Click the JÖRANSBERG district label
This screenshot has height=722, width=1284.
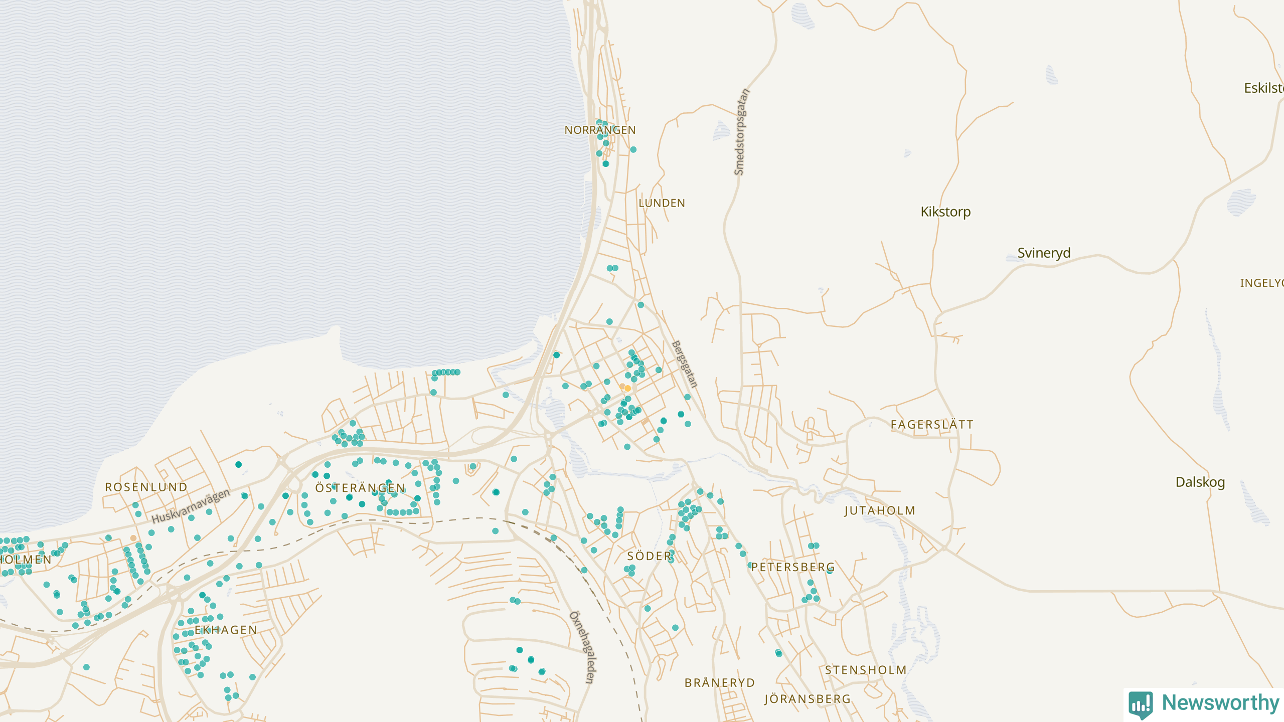pyautogui.click(x=808, y=699)
